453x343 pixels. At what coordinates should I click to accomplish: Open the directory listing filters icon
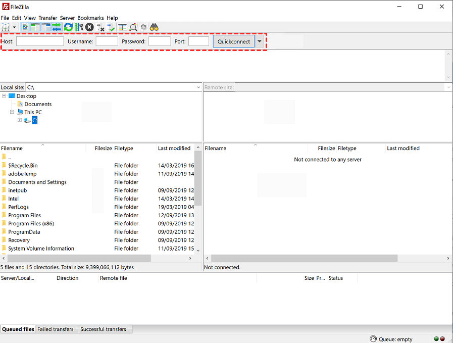pos(123,27)
